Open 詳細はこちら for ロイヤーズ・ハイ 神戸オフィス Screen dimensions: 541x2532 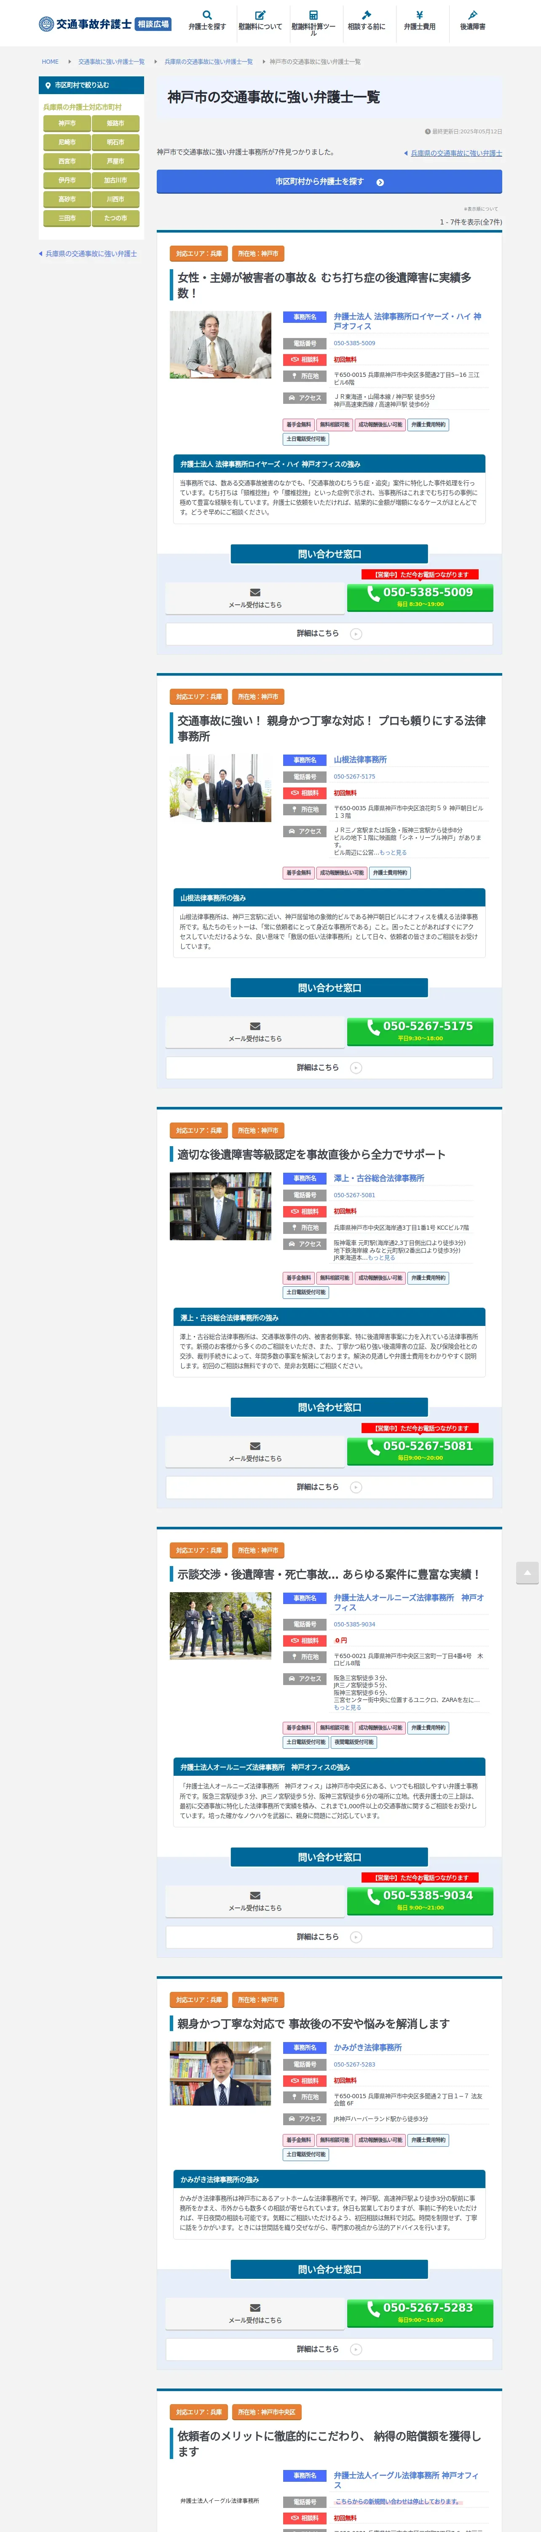[x=329, y=633]
